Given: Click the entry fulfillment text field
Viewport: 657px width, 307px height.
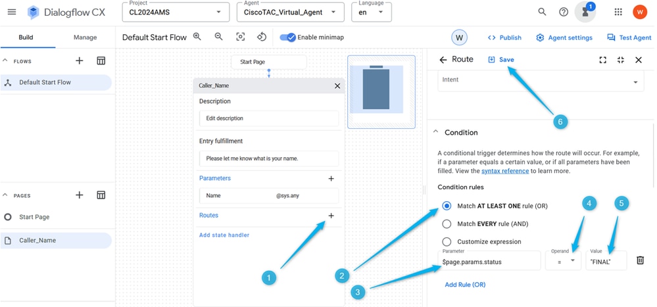Looking at the screenshot, I should 268,158.
